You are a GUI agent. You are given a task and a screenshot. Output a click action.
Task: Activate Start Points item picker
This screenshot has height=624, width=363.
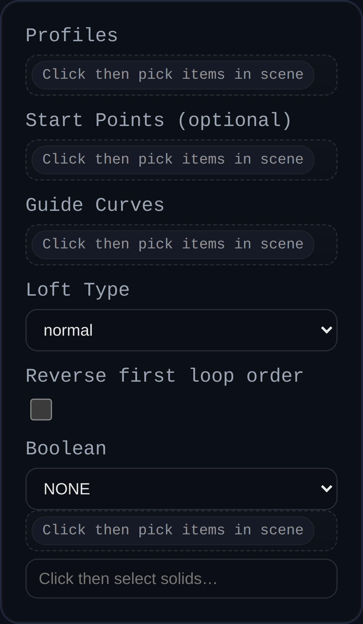pyautogui.click(x=173, y=159)
